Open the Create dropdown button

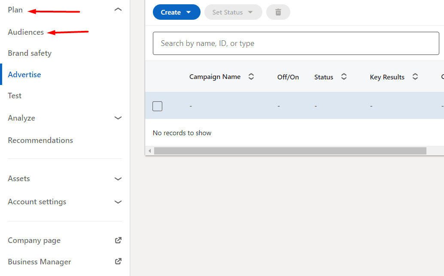point(176,12)
